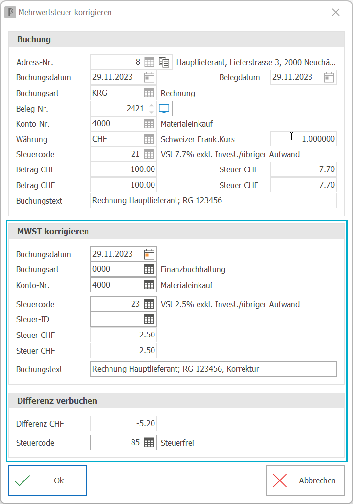Increase Beleg-Nr. with the up stepper arrow
This screenshot has width=353, height=504.
[152, 106]
